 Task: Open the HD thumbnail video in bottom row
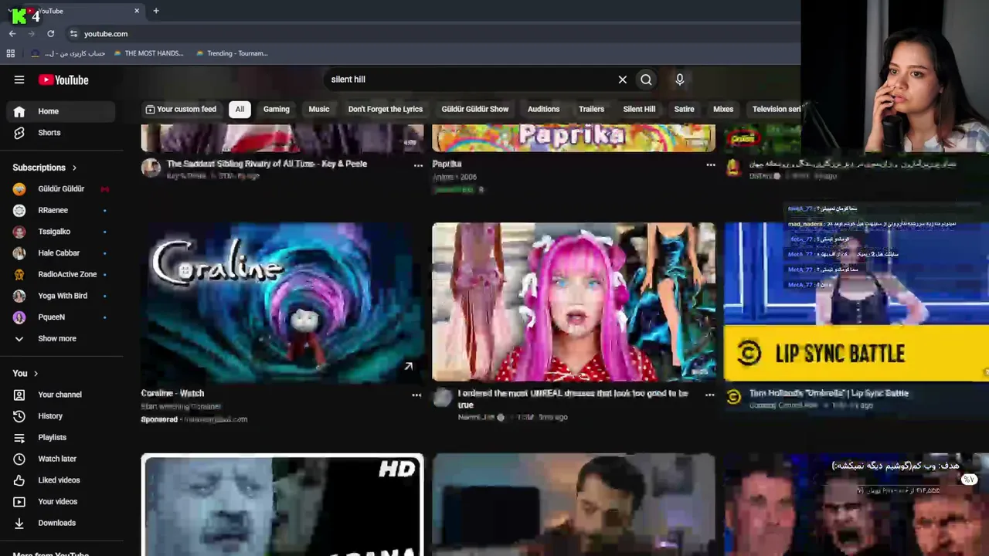click(x=282, y=505)
